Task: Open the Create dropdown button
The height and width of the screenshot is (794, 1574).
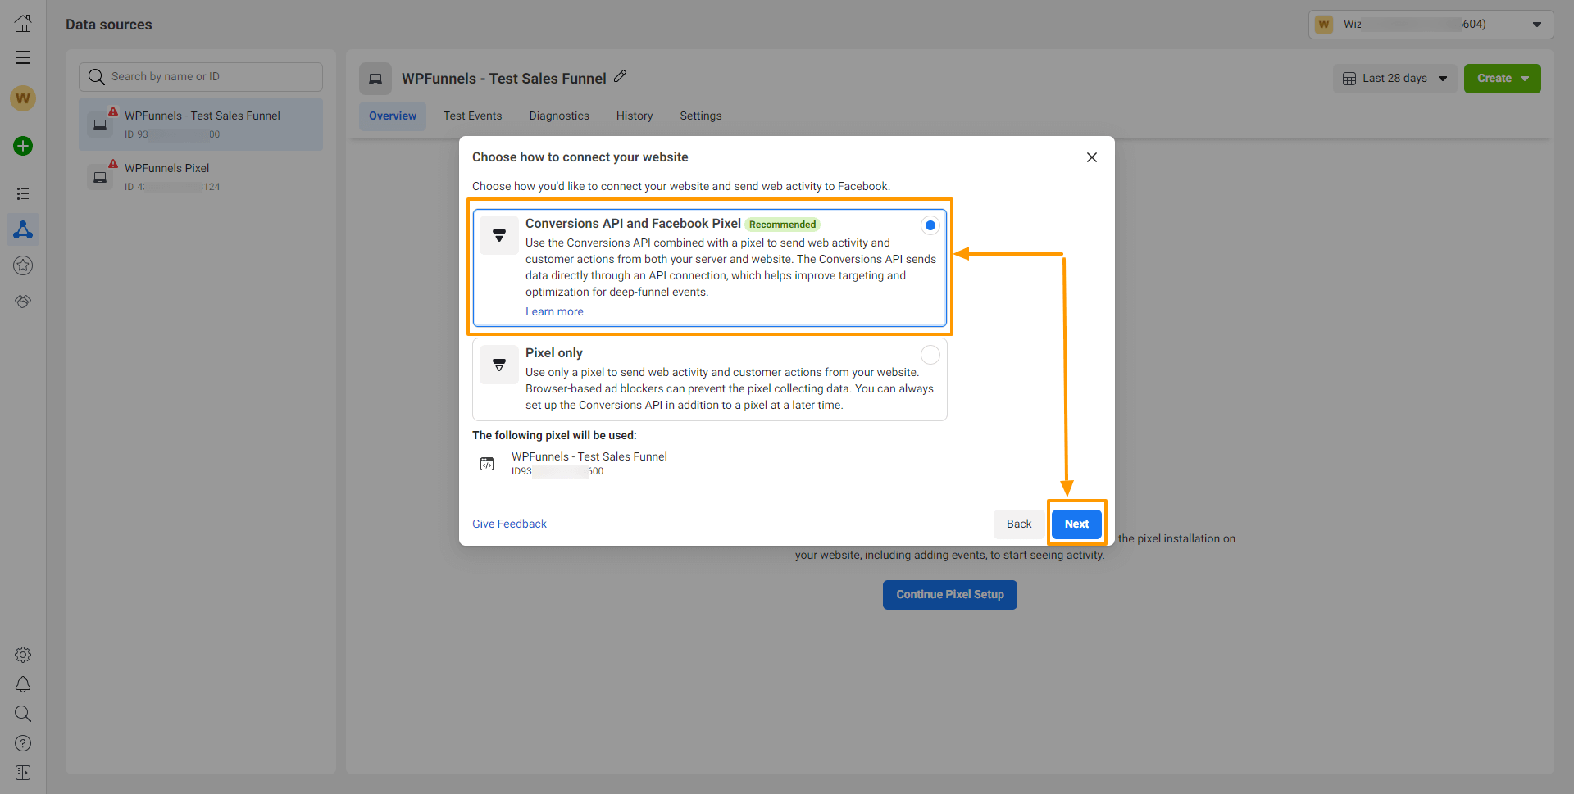Action: pos(1502,79)
